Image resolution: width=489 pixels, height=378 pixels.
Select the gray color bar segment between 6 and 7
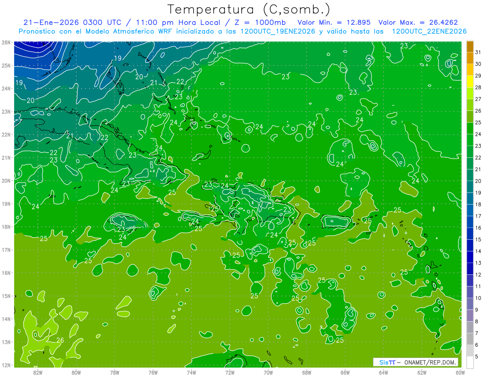470,339
